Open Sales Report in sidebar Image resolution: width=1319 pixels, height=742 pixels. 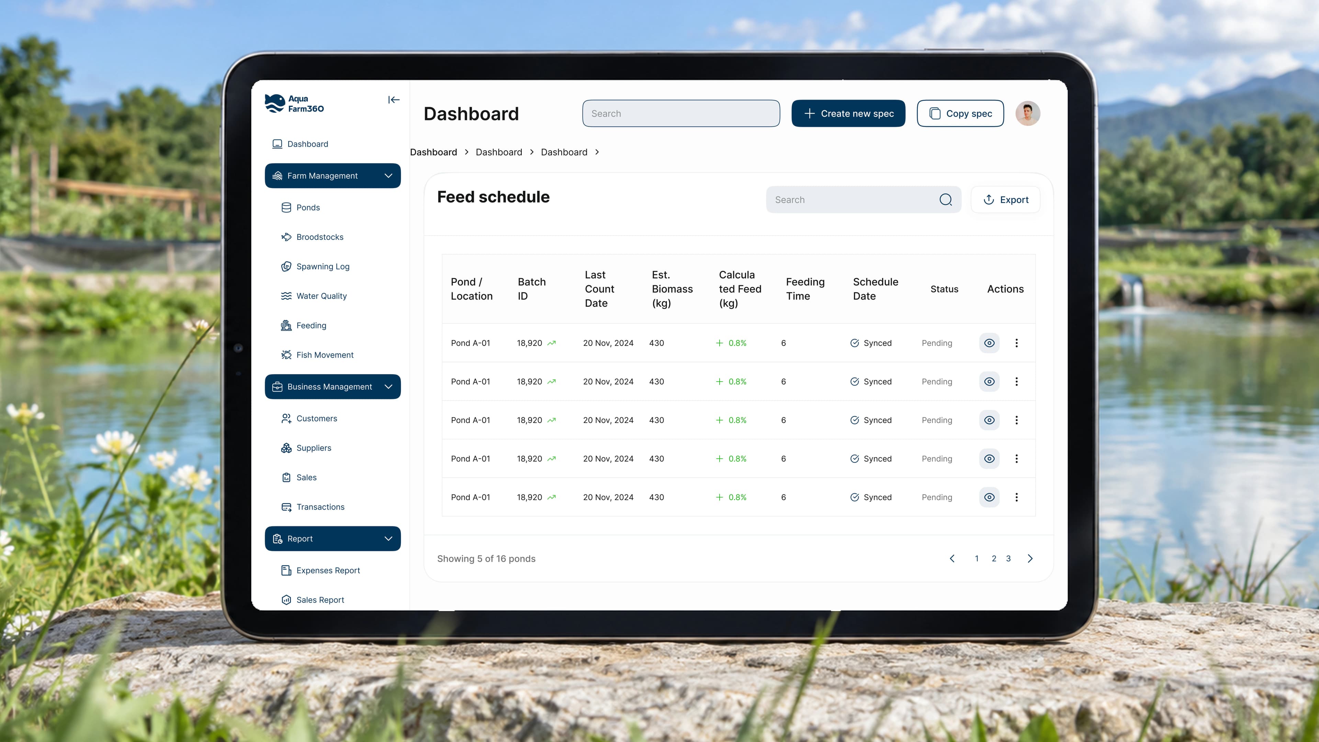313,600
